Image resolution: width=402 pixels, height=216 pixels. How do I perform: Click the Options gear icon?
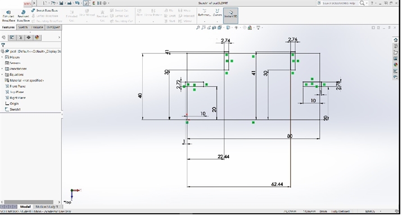coord(105,3)
